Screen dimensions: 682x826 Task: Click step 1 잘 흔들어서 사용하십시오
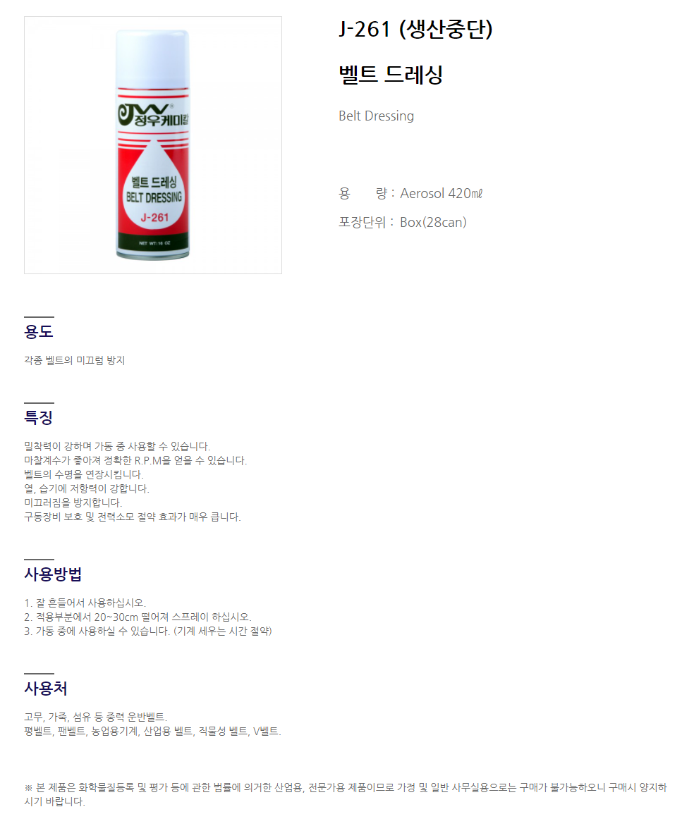(85, 603)
